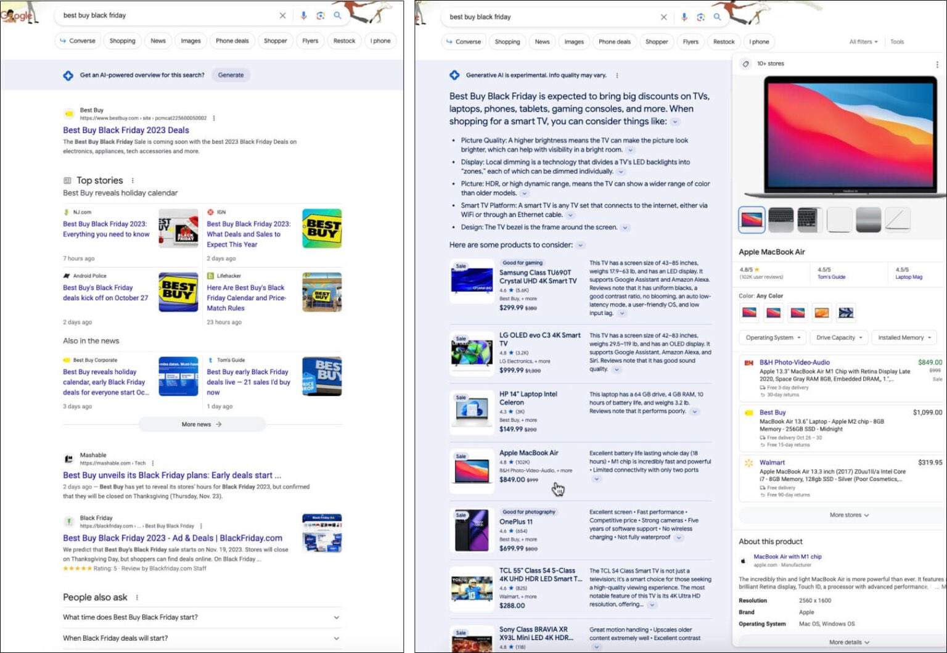Clear the search text with the X in the left search bar
The width and height of the screenshot is (947, 653).
coord(282,15)
